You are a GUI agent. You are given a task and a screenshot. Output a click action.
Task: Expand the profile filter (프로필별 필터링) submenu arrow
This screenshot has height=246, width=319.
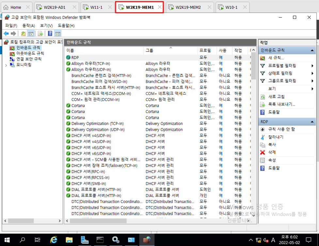[x=312, y=66]
